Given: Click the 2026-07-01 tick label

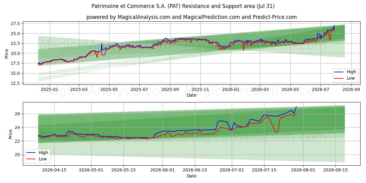Looking at the screenshot, I should [231, 171].
